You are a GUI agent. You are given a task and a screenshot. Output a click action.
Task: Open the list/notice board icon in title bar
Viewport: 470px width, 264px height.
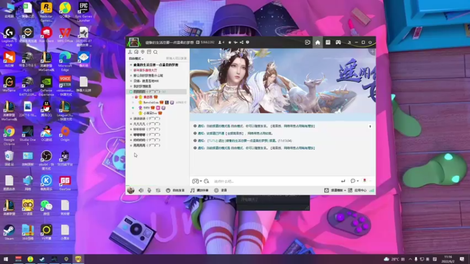(x=328, y=42)
